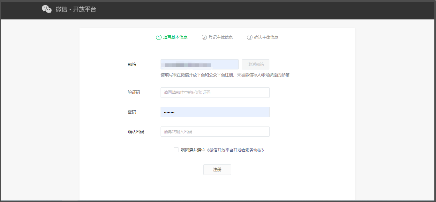The height and width of the screenshot is (202, 436).
Task: Click the 密码 field label
Action: click(x=132, y=112)
